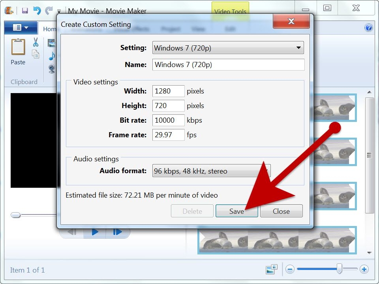
Task: Click the Cut scissors icon in ribbon
Action: [x=36, y=42]
